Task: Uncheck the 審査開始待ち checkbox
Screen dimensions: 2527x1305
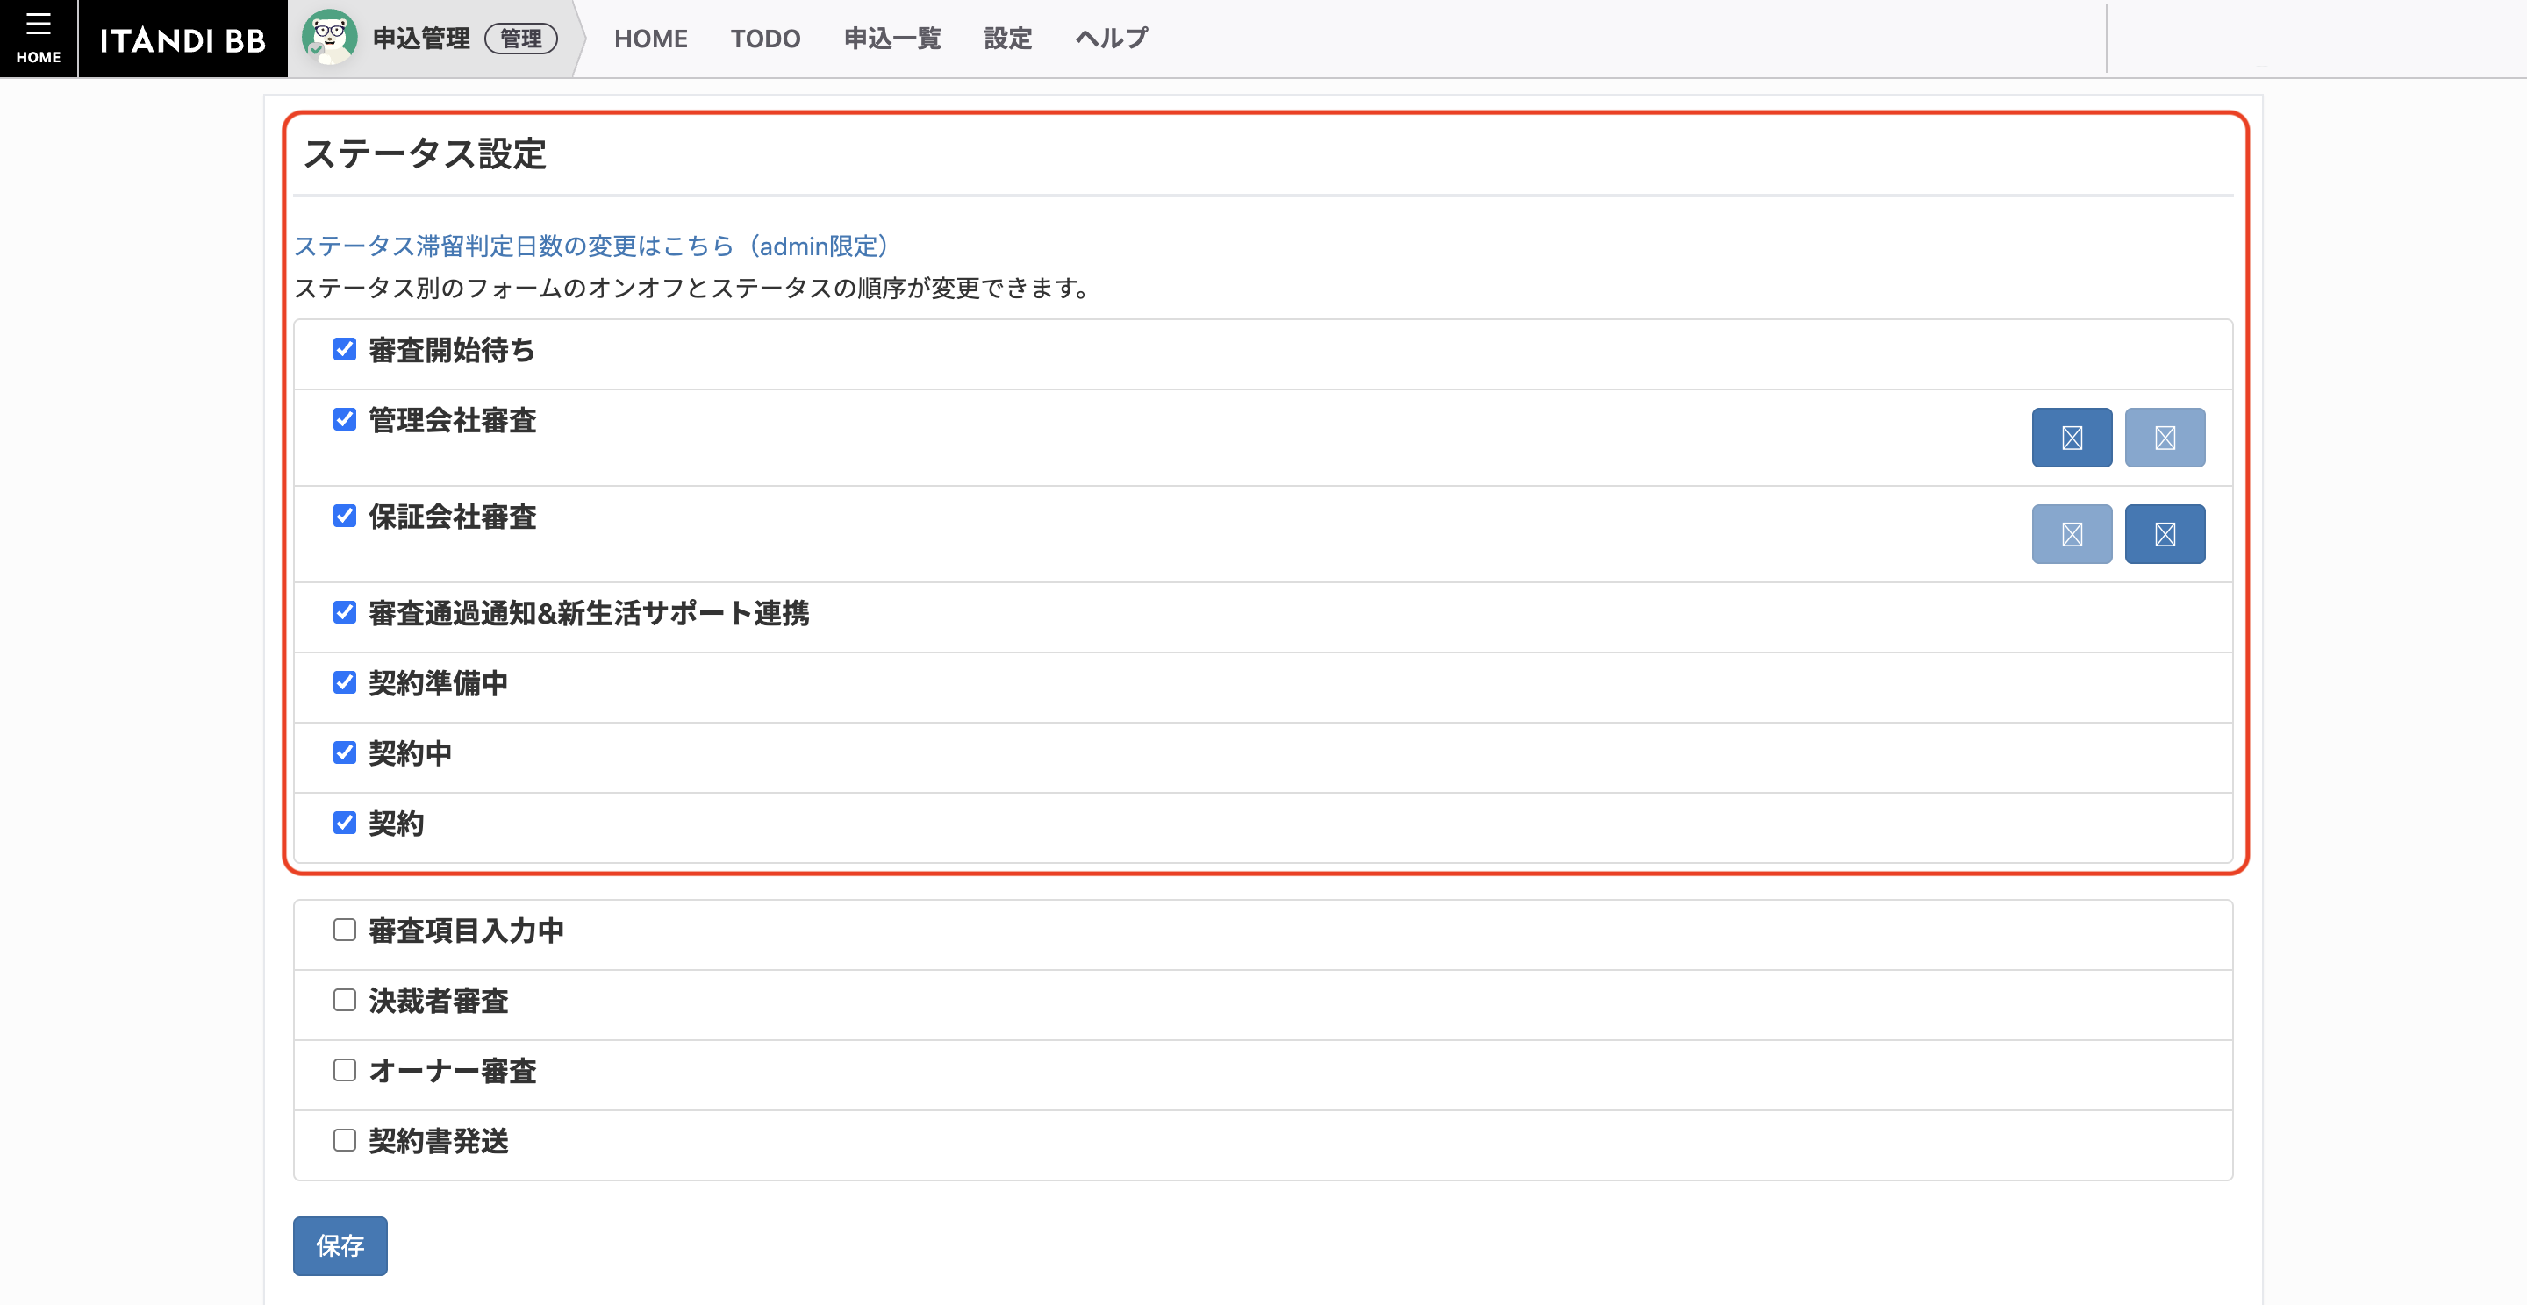Action: point(344,349)
